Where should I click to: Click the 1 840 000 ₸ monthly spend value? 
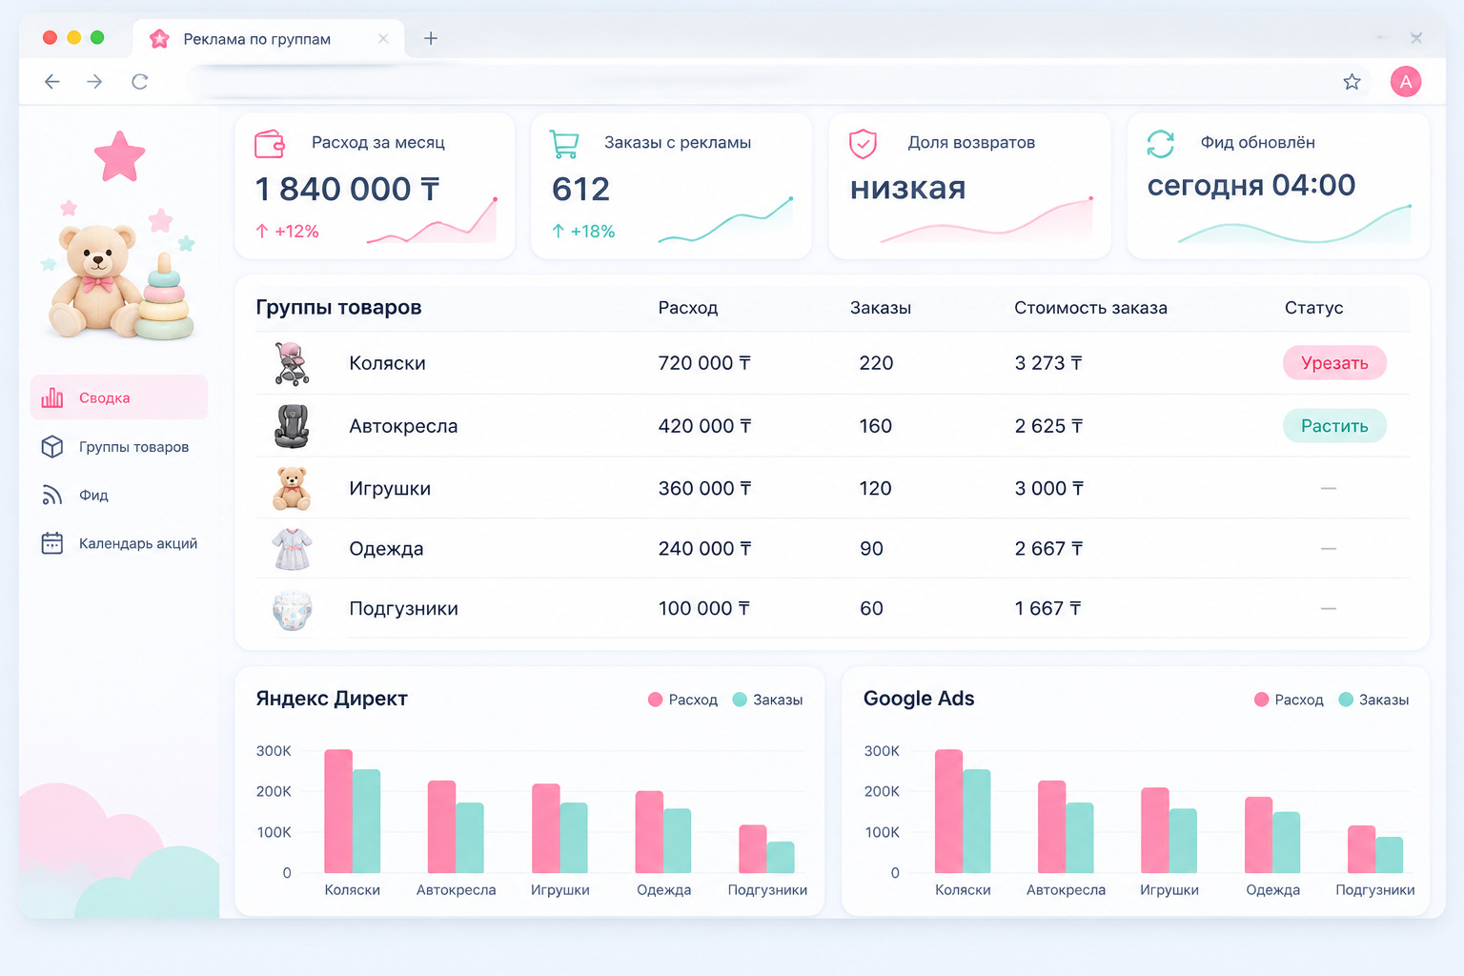coord(348,189)
